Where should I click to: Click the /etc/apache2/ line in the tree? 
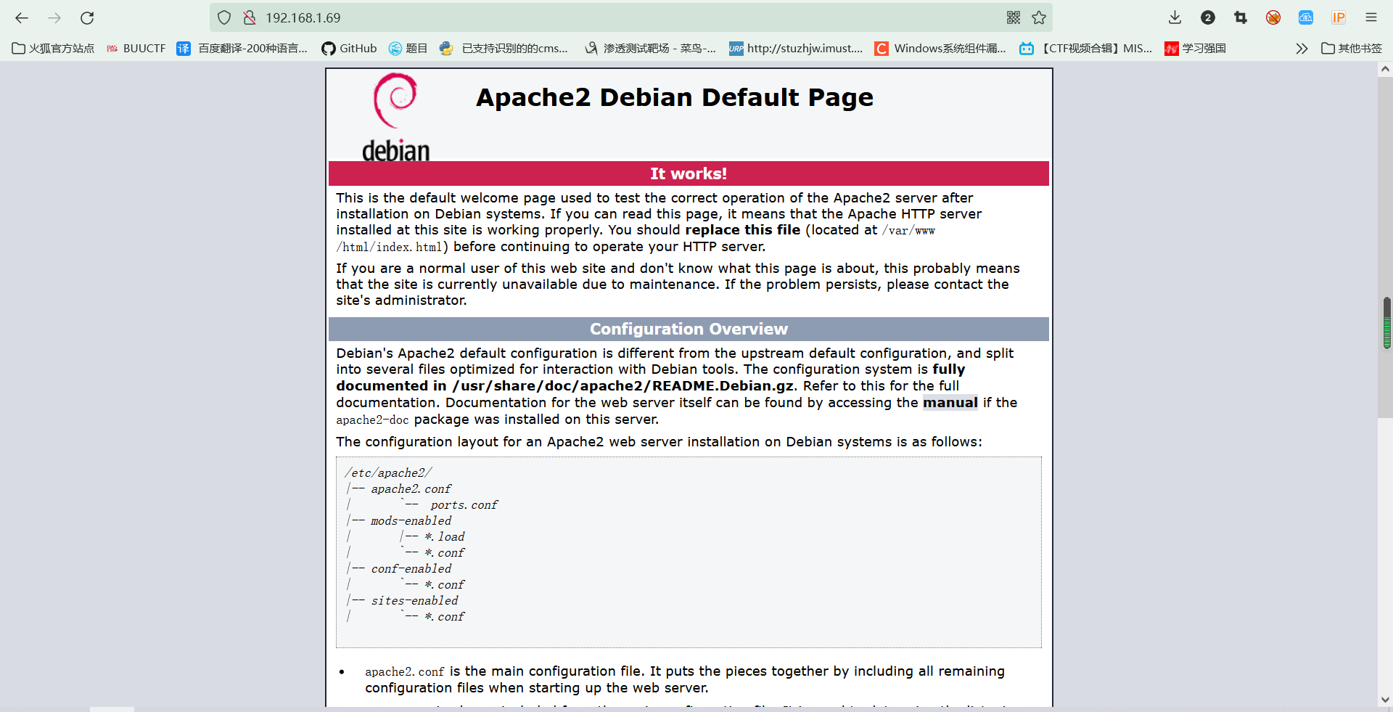pyautogui.click(x=388, y=473)
